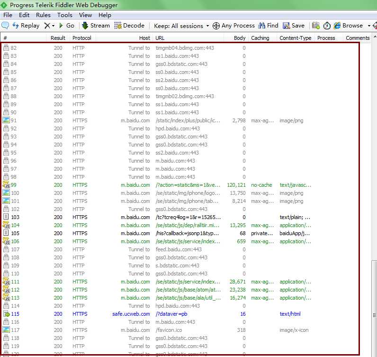
Task: Click the image icon of session 91
Action: pos(6,120)
